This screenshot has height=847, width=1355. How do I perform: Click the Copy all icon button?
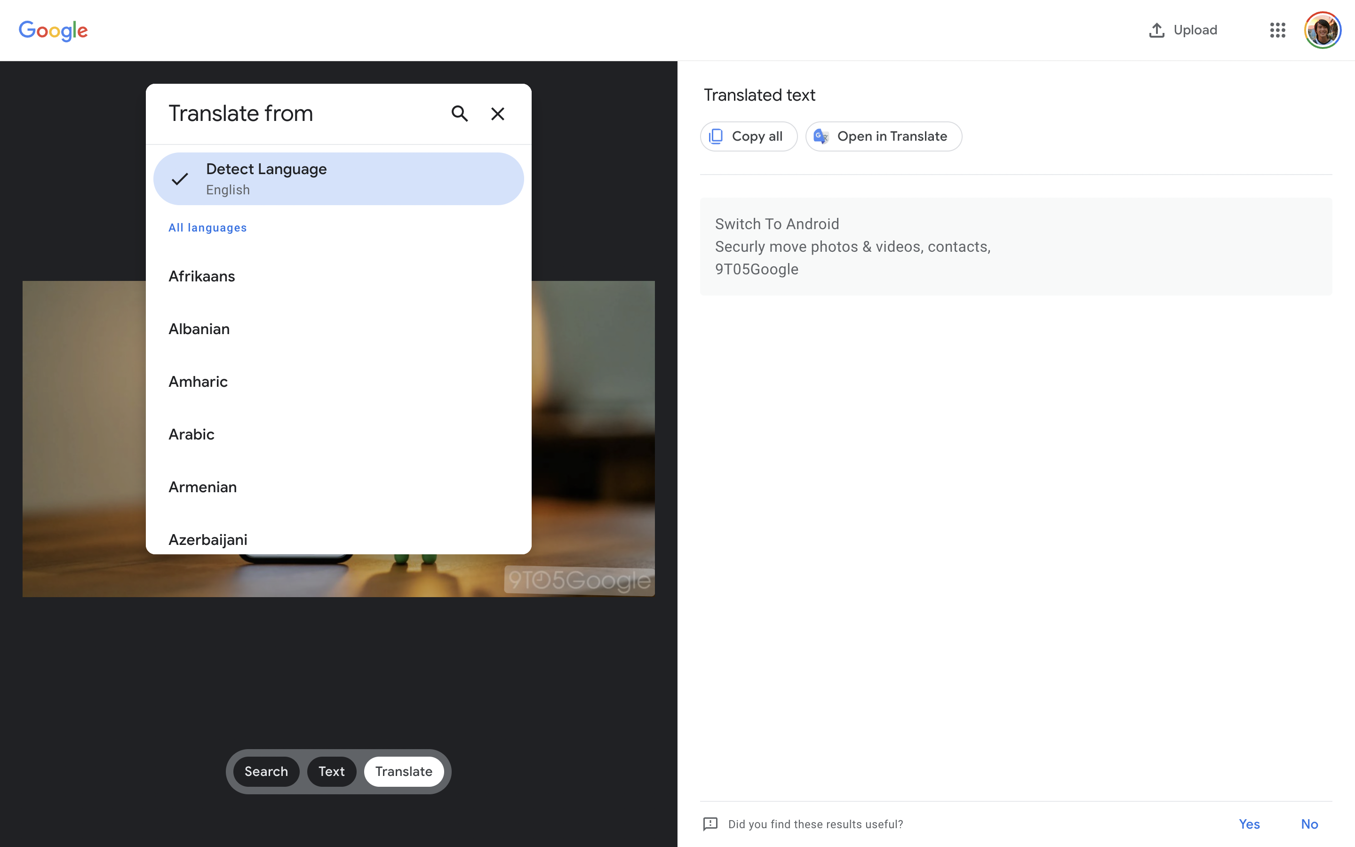716,136
